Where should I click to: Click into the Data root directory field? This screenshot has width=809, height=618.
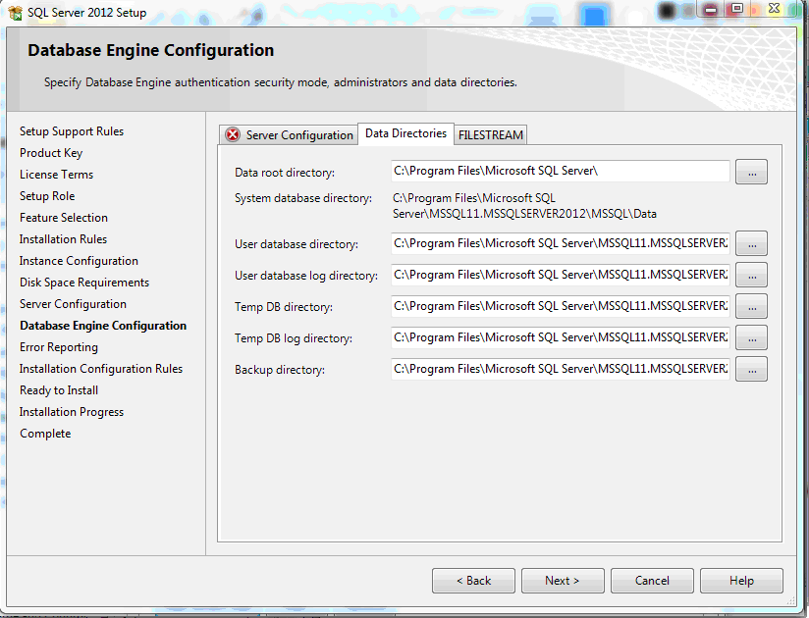560,172
